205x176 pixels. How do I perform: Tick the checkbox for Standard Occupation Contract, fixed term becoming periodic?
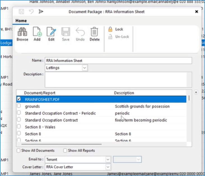(x=19, y=120)
